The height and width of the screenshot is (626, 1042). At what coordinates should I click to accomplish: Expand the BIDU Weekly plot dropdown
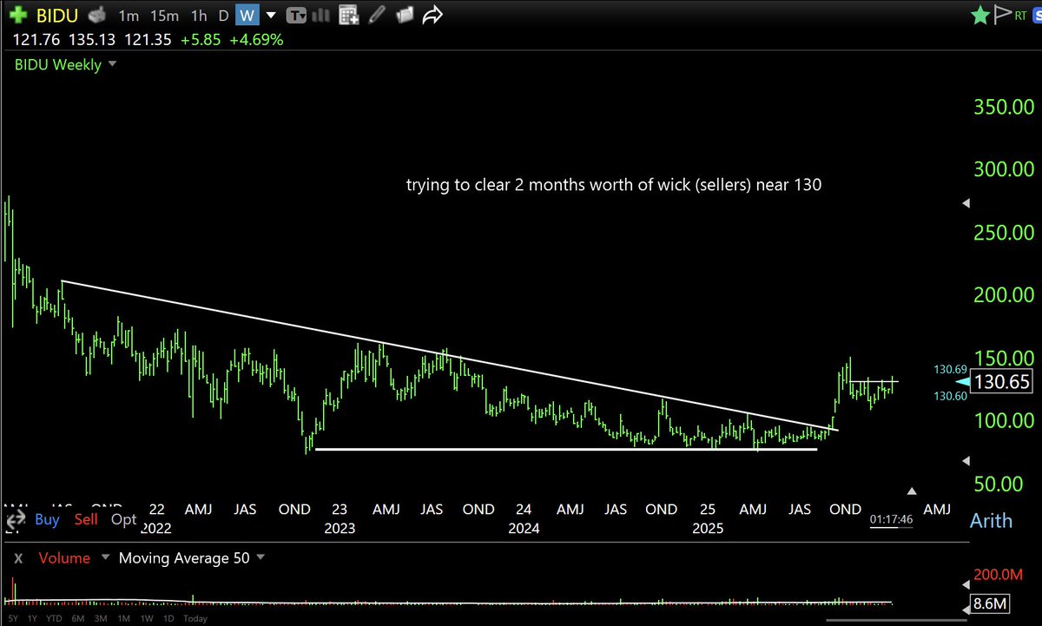point(113,65)
